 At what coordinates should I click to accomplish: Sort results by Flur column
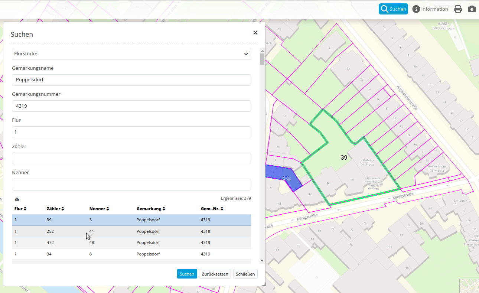pyautogui.click(x=20, y=209)
